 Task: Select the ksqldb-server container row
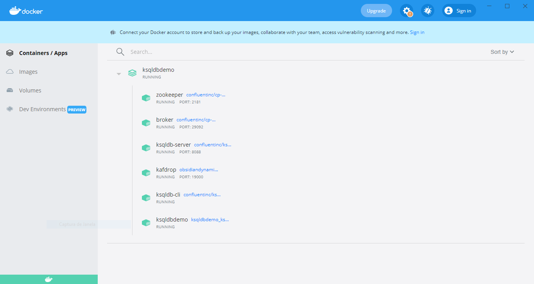click(x=173, y=144)
